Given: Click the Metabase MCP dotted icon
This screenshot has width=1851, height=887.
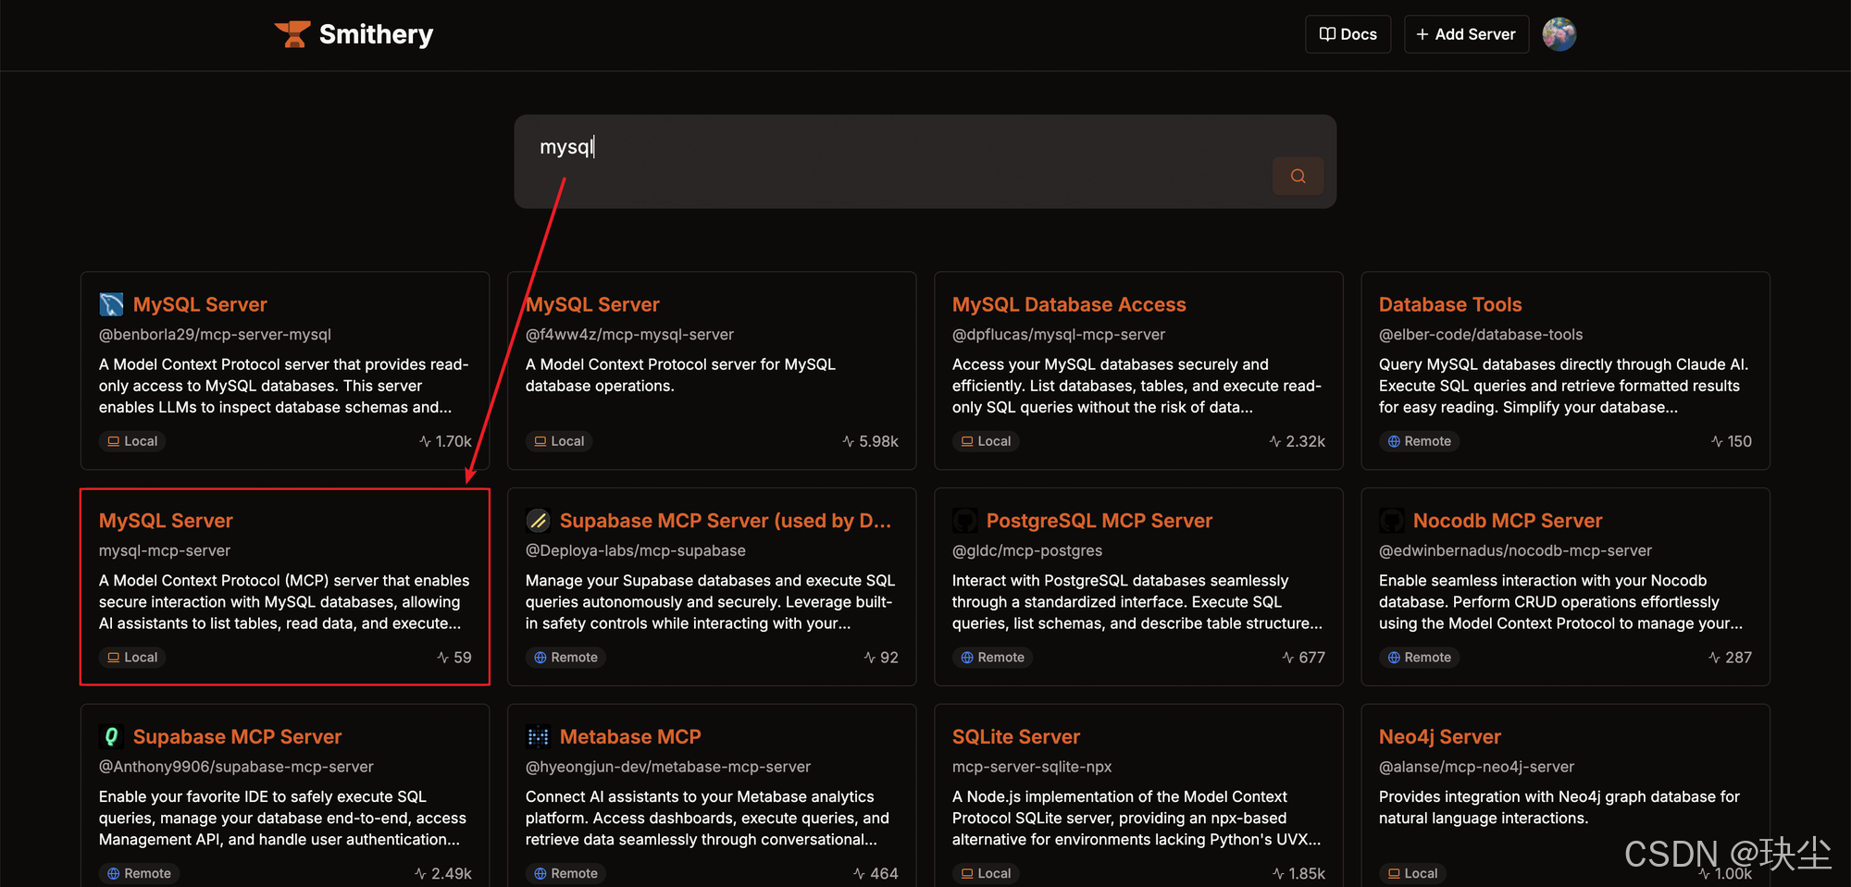Looking at the screenshot, I should (538, 737).
